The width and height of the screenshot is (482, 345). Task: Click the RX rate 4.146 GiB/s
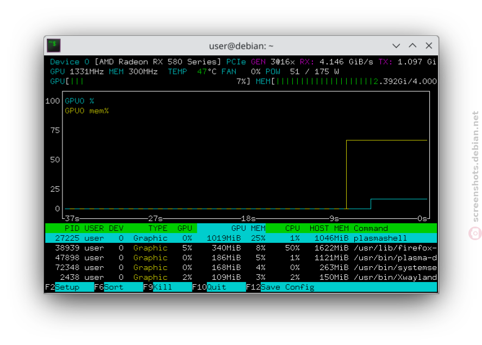pyautogui.click(x=346, y=62)
